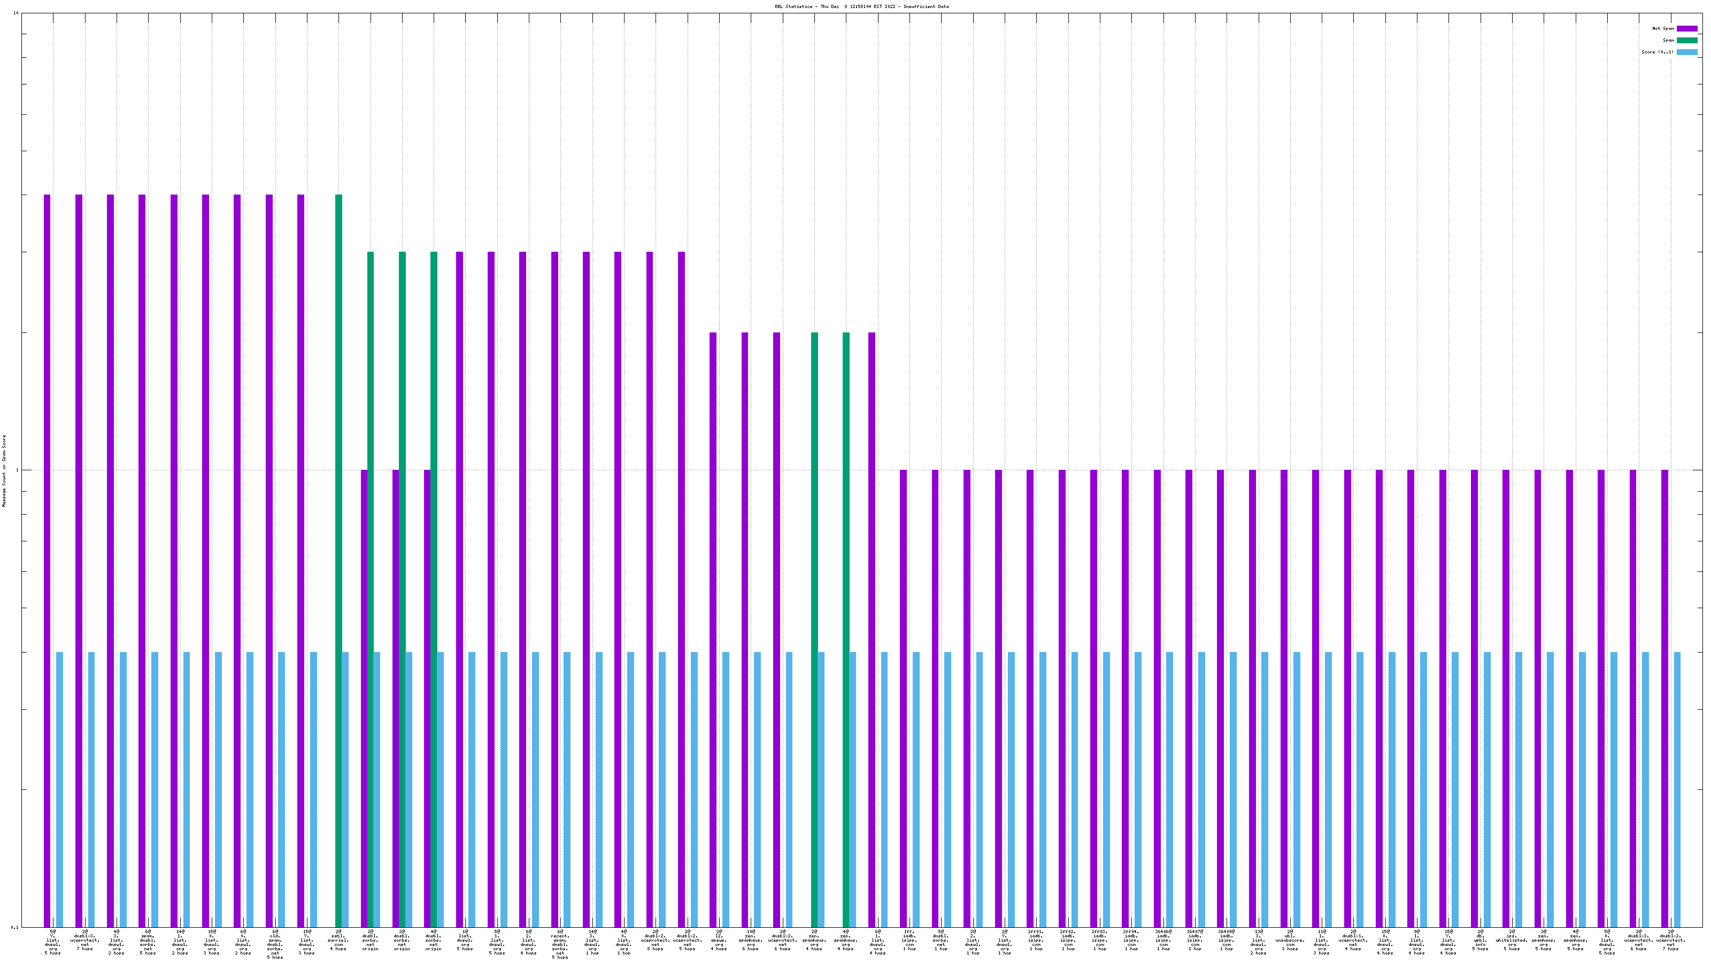Click the RBL Statistics chart title

point(861,6)
